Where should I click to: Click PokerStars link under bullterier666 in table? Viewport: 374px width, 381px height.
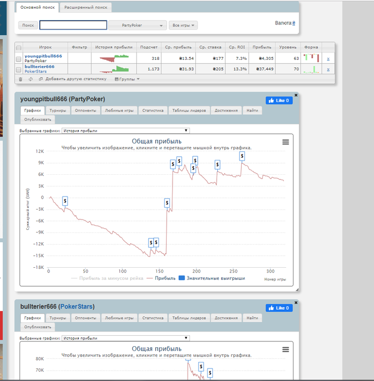(35, 71)
